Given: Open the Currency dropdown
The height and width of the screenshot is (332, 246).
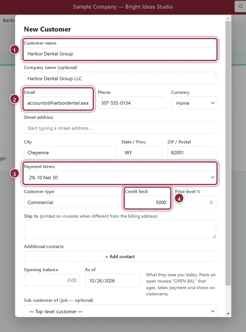Looking at the screenshot, I should (x=193, y=103).
